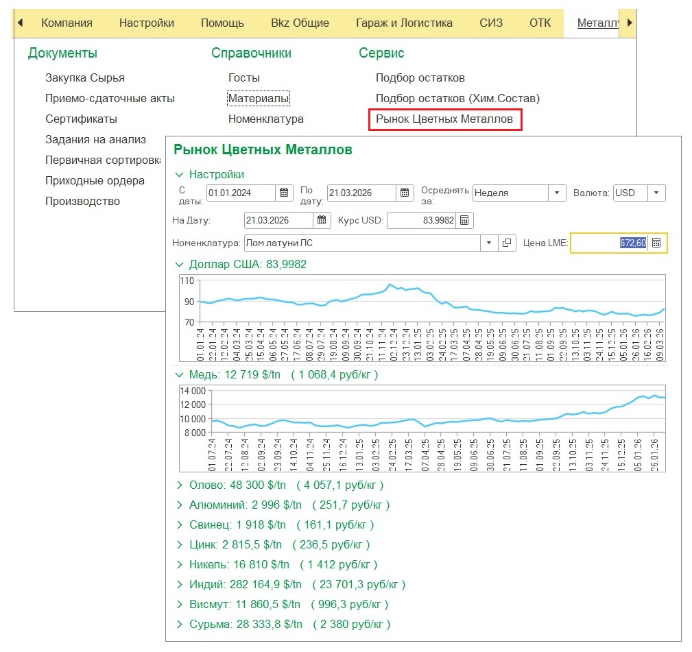Expand the Олово price section
The image size is (692, 652).
(x=180, y=485)
